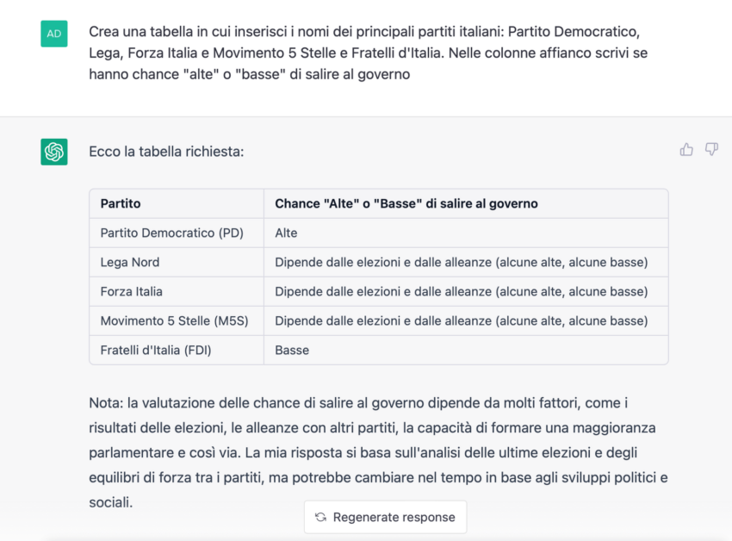Click the ChatGPT logo avatar
732x541 pixels.
coord(54,152)
